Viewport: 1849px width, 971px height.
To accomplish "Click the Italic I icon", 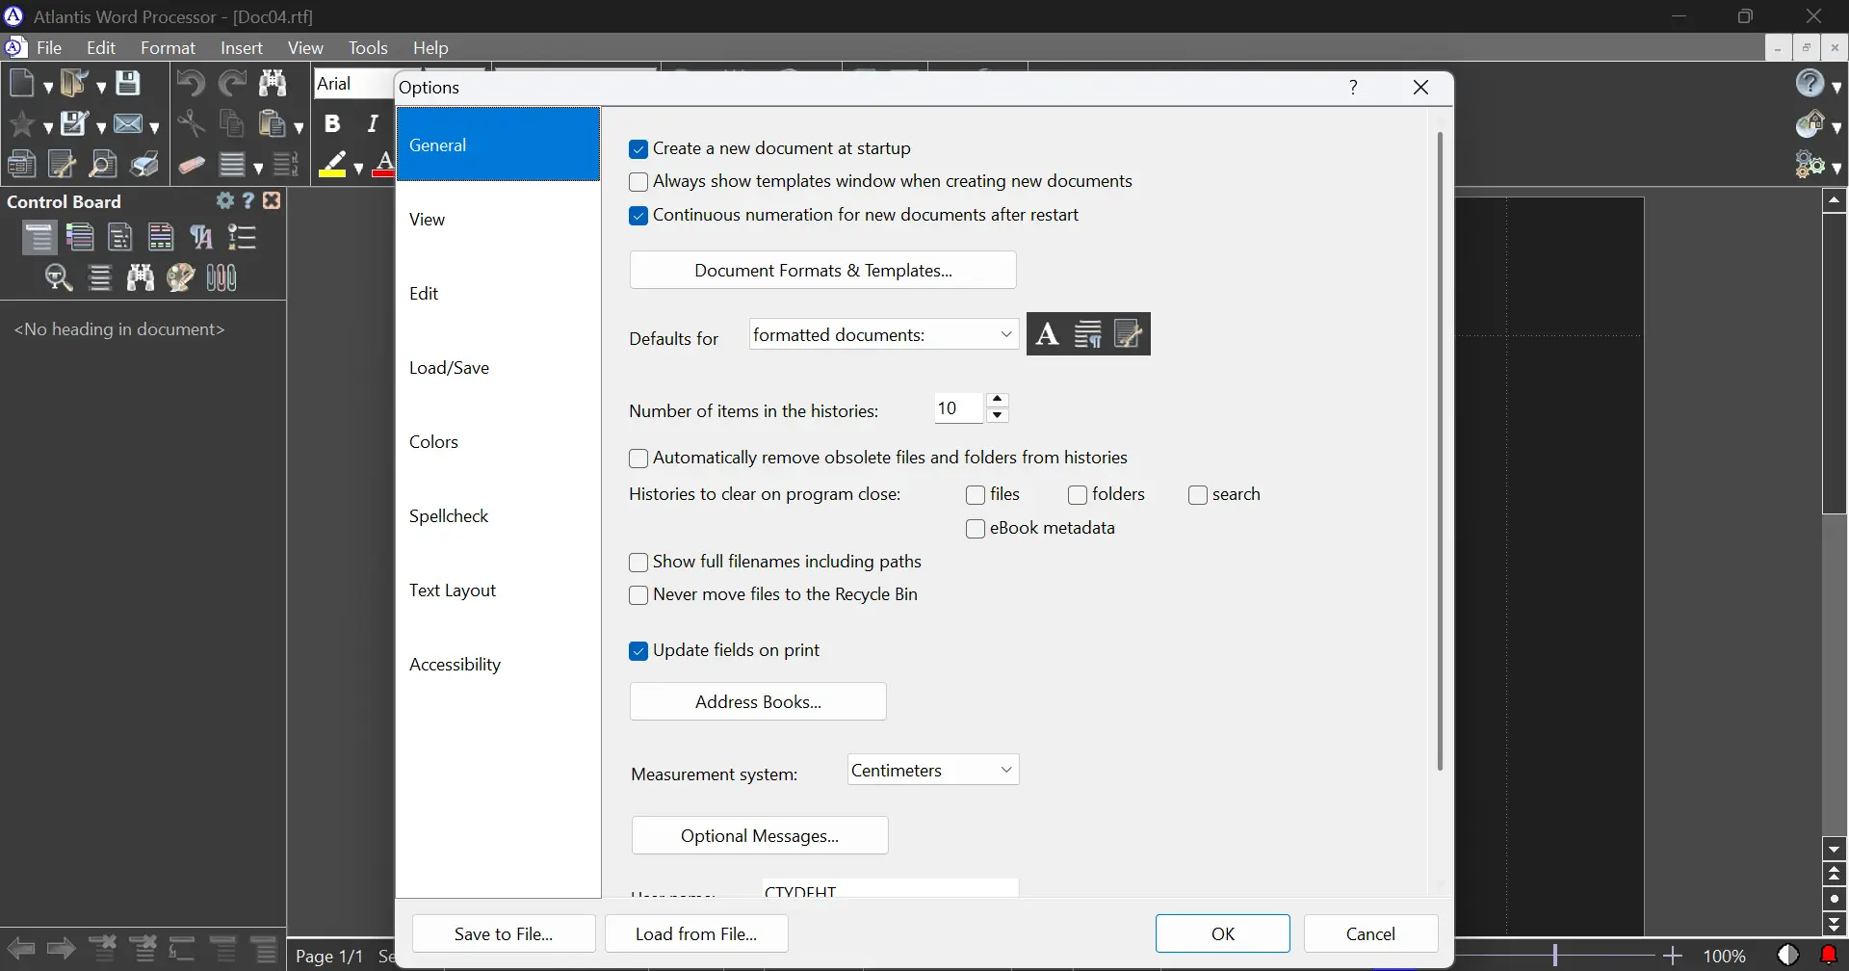I will 373,123.
